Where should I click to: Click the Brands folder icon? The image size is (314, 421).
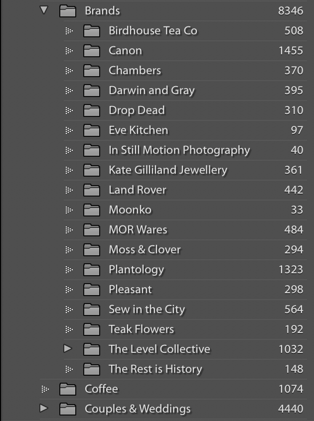click(x=68, y=11)
